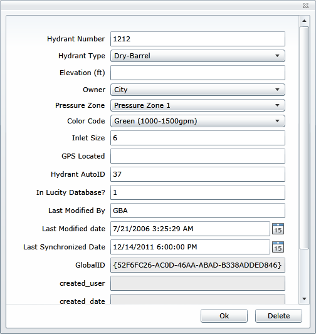Open the Color Code dropdown
The image size is (316, 334).
pyautogui.click(x=197, y=121)
